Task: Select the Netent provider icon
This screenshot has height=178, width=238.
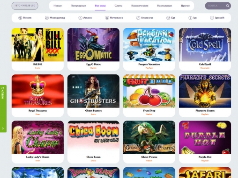Action: (x=20, y=18)
